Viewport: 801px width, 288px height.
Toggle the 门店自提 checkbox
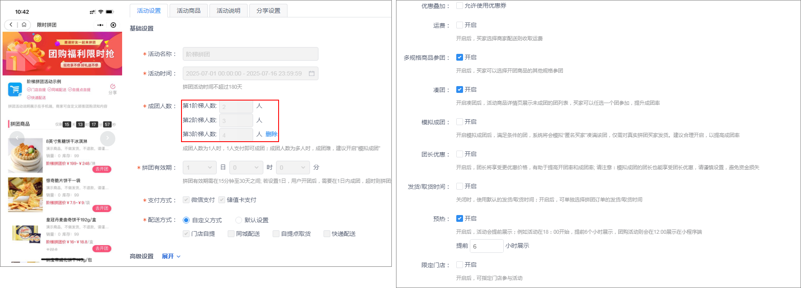click(x=186, y=234)
